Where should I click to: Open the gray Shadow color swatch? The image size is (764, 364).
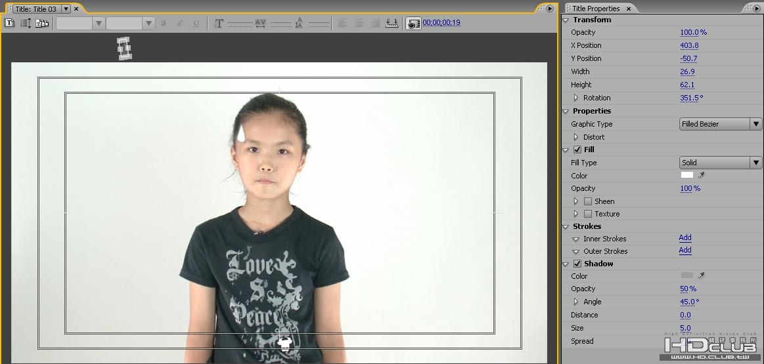coord(687,275)
